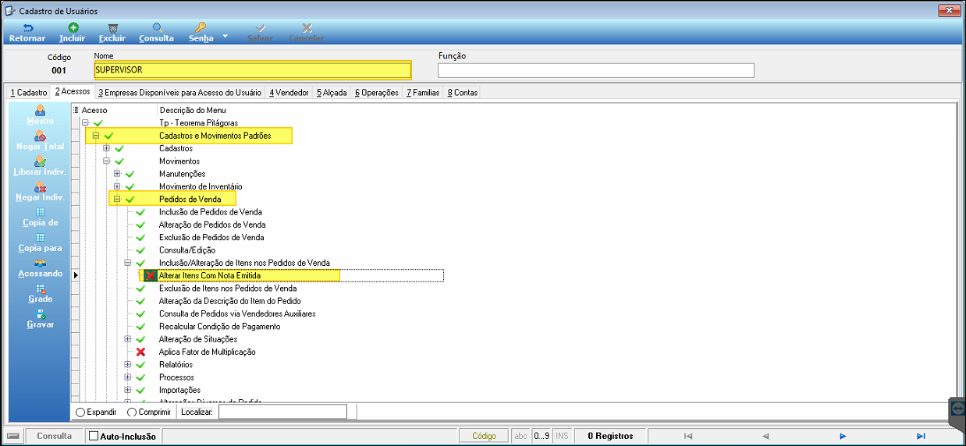
Task: Expand the Manutenções tree node
Action: 117,174
